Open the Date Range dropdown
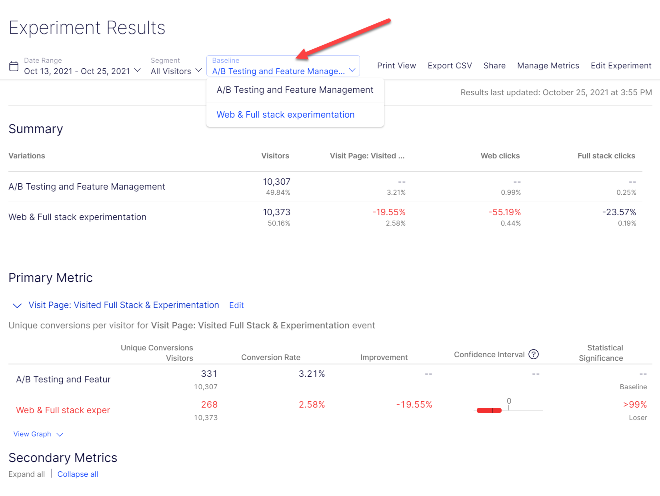The image size is (660, 496). pos(82,71)
